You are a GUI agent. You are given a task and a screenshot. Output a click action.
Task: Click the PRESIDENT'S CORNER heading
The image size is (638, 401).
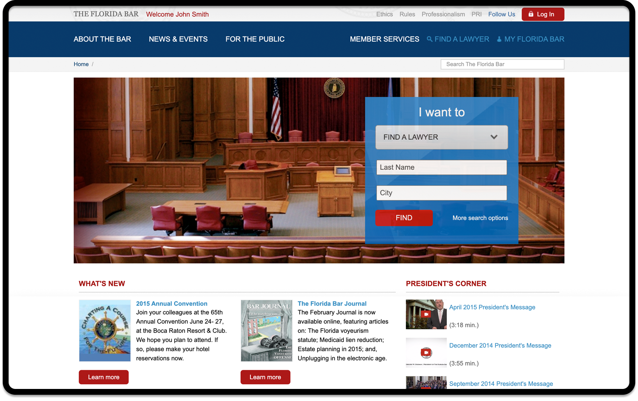446,284
